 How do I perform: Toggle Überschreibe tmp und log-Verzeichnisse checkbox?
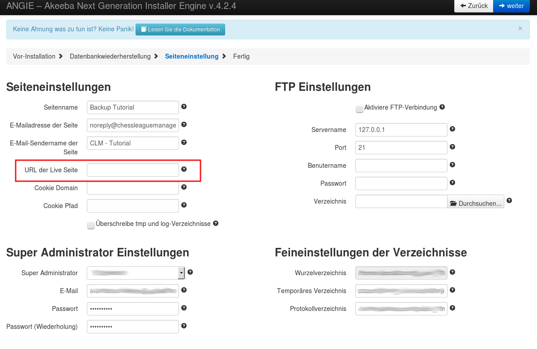pyautogui.click(x=91, y=225)
